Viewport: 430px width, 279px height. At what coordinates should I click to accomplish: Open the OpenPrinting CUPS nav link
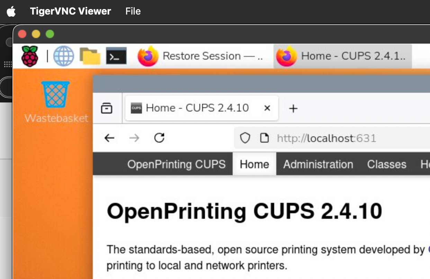177,164
